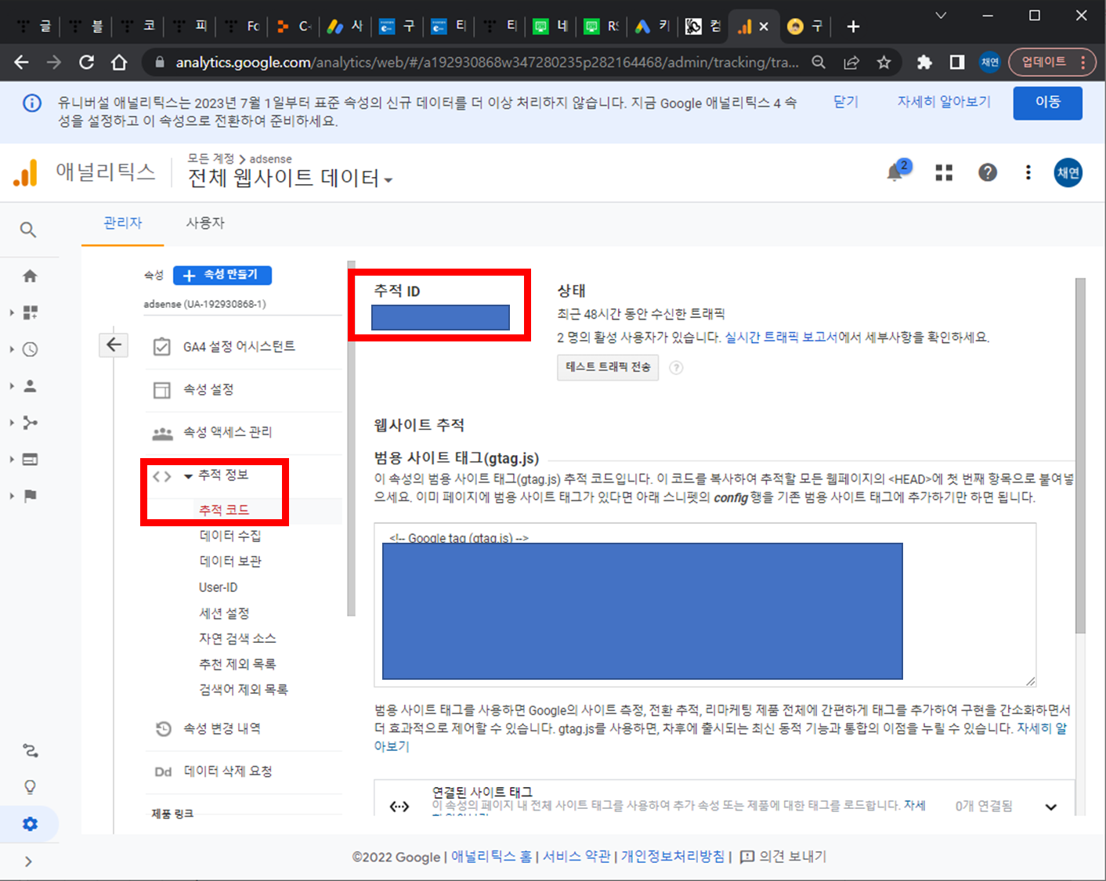
Task: Toggle the browser side panel icon
Action: (x=957, y=63)
